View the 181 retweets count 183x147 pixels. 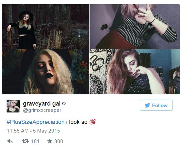35,141
